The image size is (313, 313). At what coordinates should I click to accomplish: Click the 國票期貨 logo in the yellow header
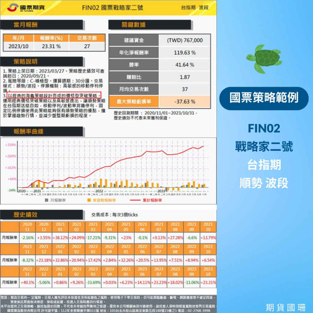[x=26, y=8]
